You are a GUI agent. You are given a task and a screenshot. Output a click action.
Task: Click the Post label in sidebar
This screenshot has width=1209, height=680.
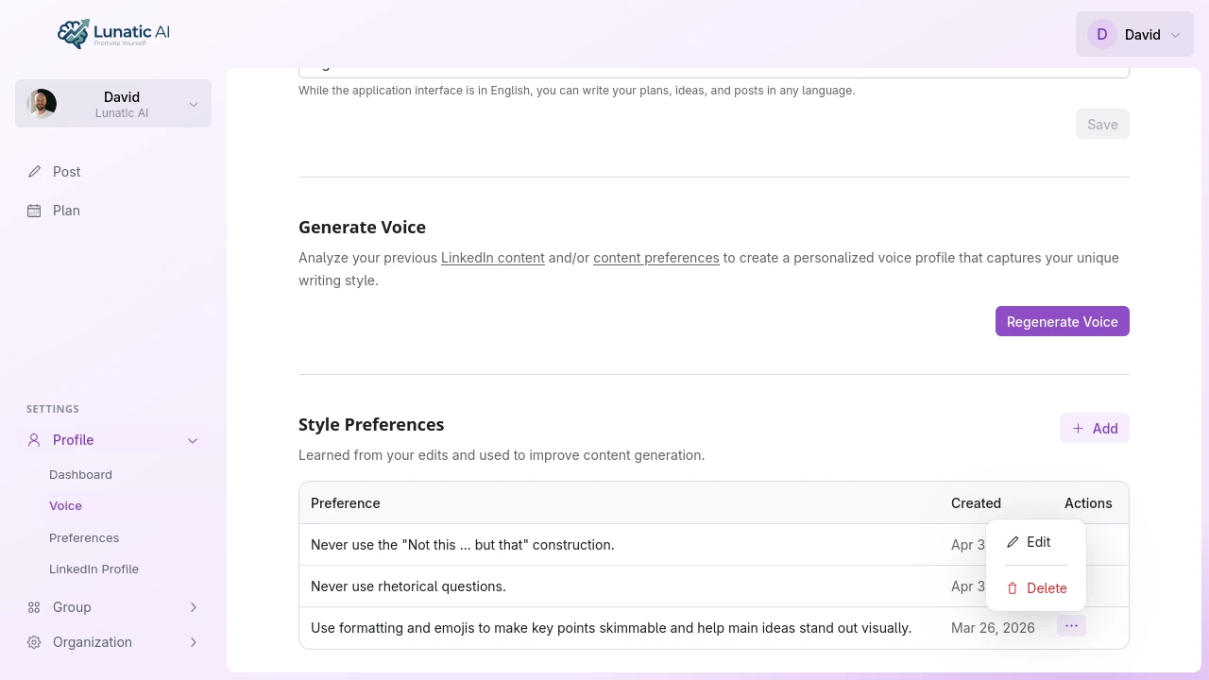(66, 172)
